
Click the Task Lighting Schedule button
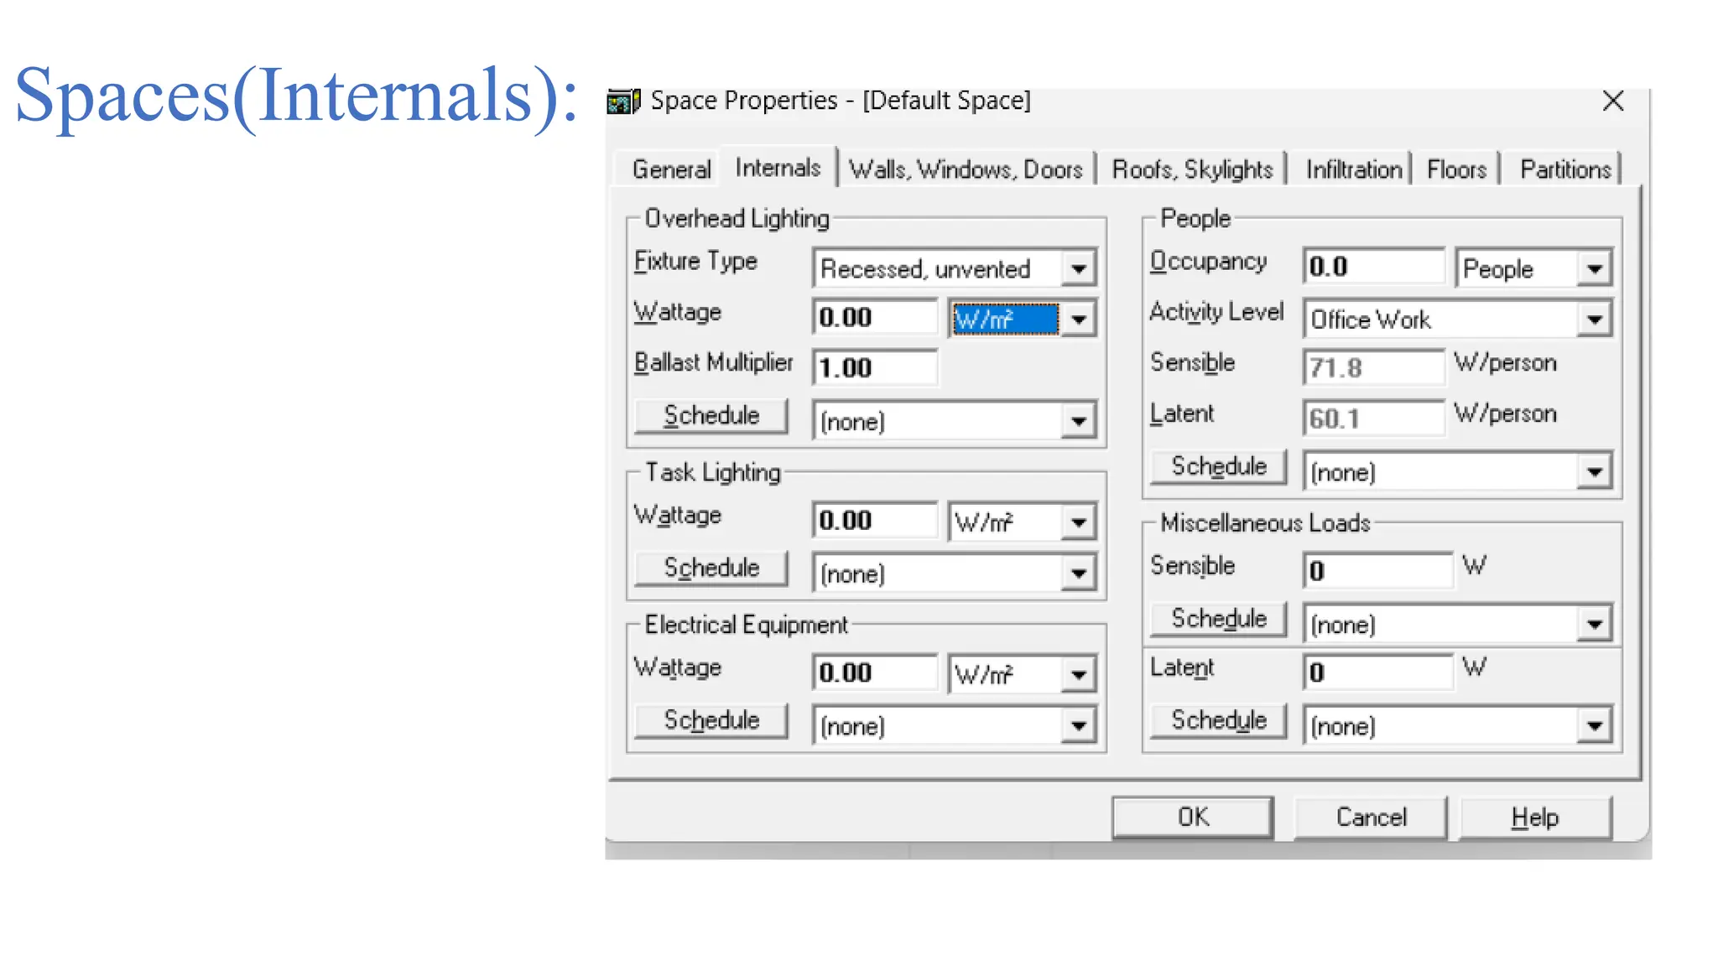(711, 569)
